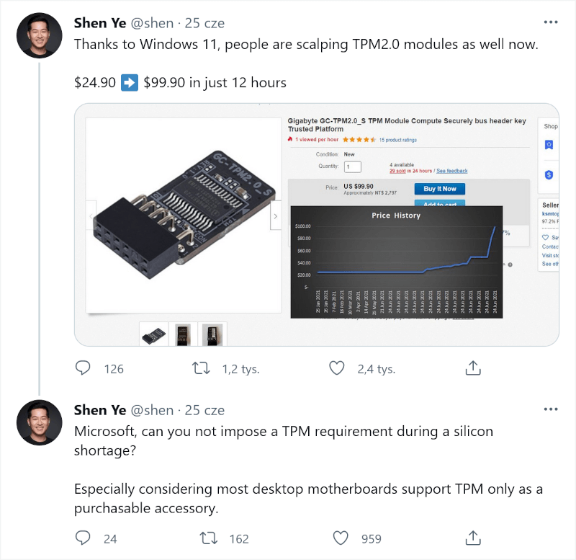Click next image arrow on product photo
This screenshot has width=576, height=560.
[x=275, y=215]
